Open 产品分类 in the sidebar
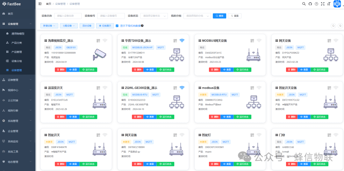 pyautogui.click(x=18, y=43)
